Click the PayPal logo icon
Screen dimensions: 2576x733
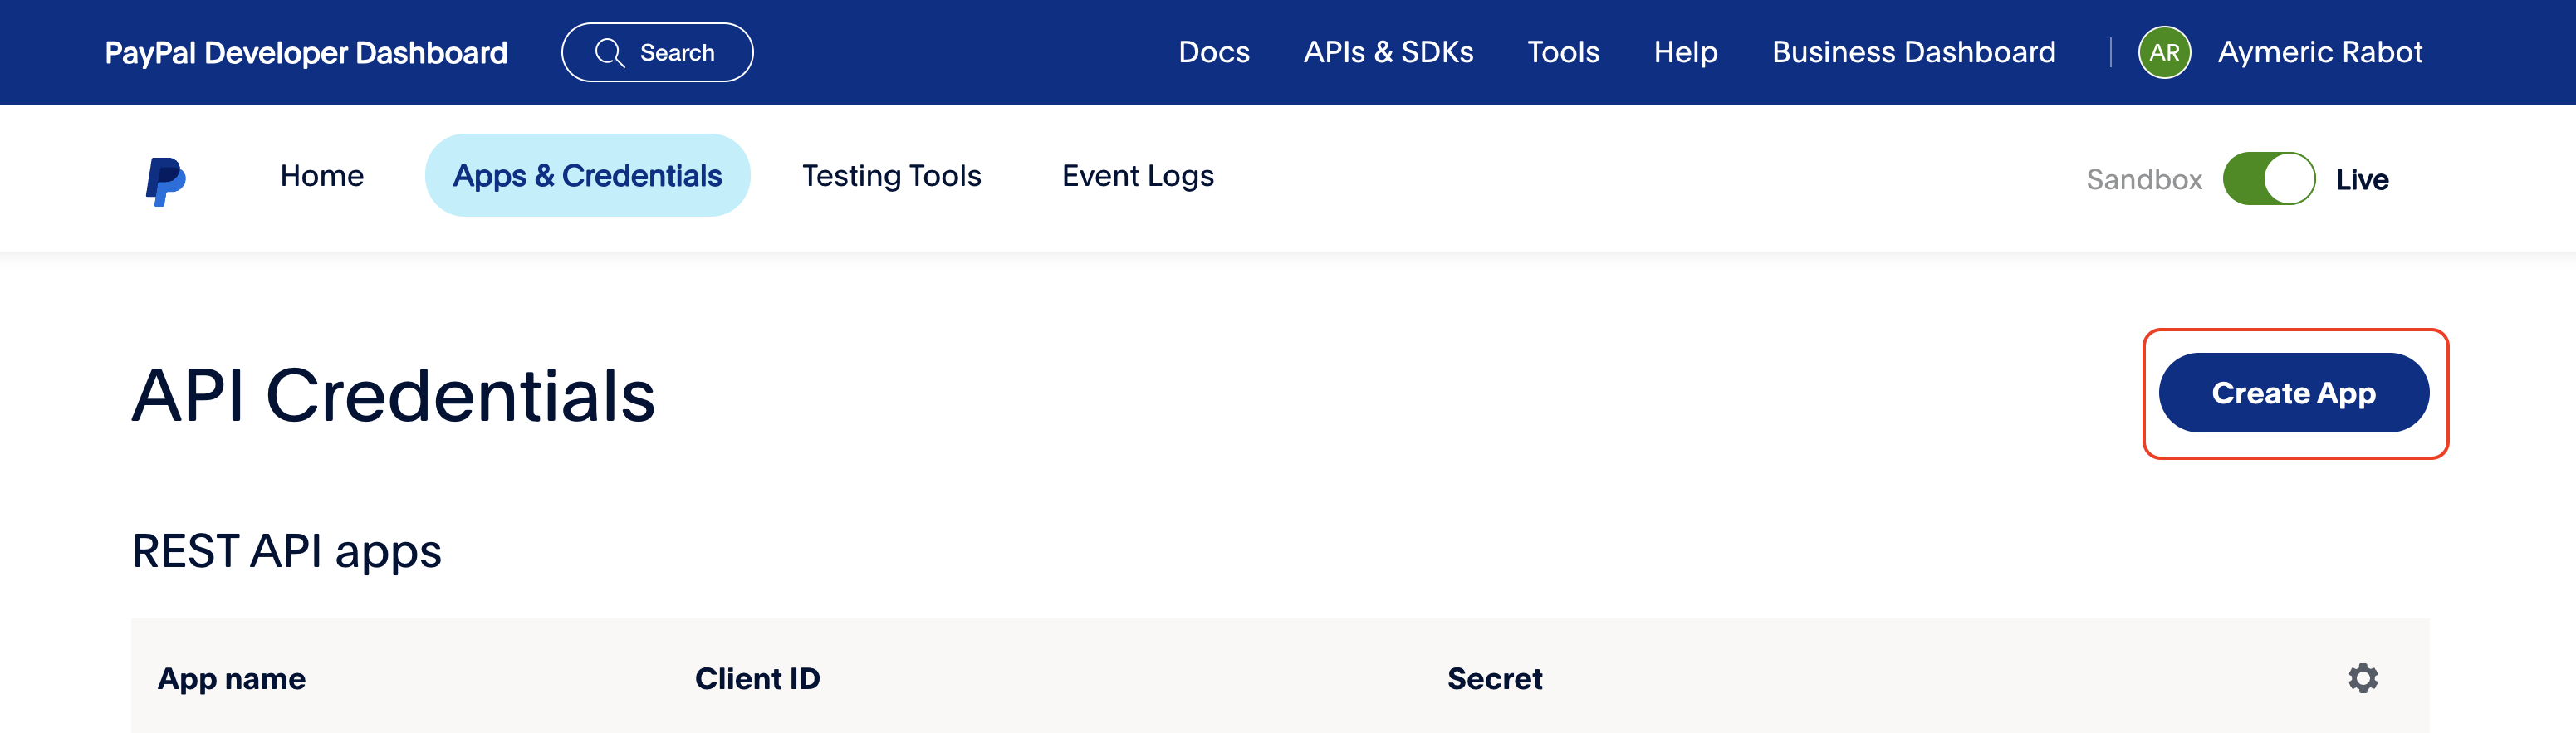point(165,180)
